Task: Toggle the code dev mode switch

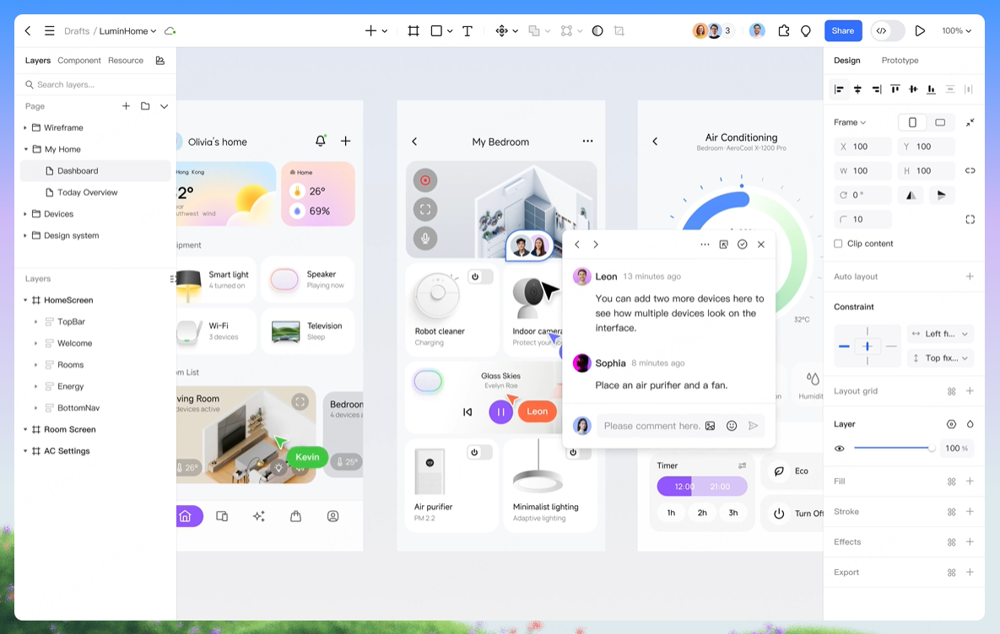Action: 888,30
